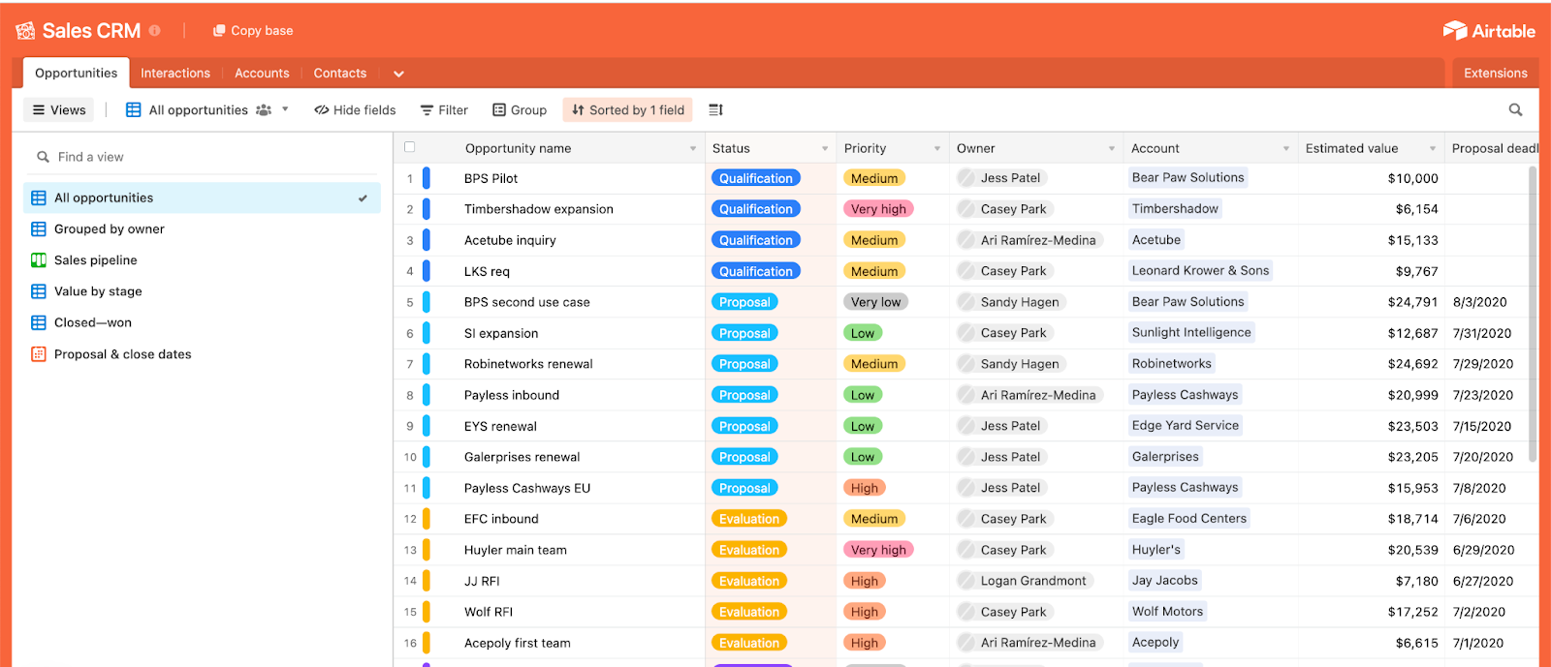Open the Eagle Food Centers account link
This screenshot has width=1551, height=667.
click(1189, 519)
